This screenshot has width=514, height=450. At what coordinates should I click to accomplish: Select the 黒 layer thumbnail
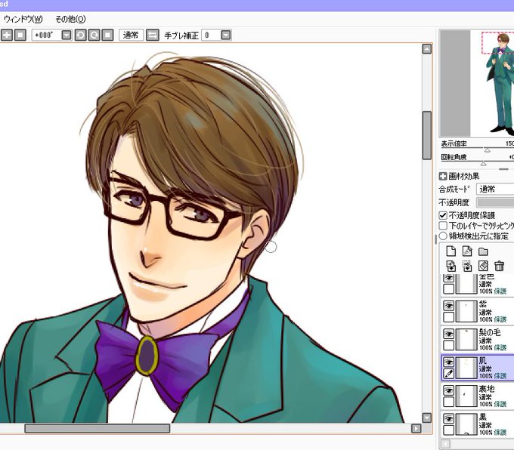(x=466, y=424)
